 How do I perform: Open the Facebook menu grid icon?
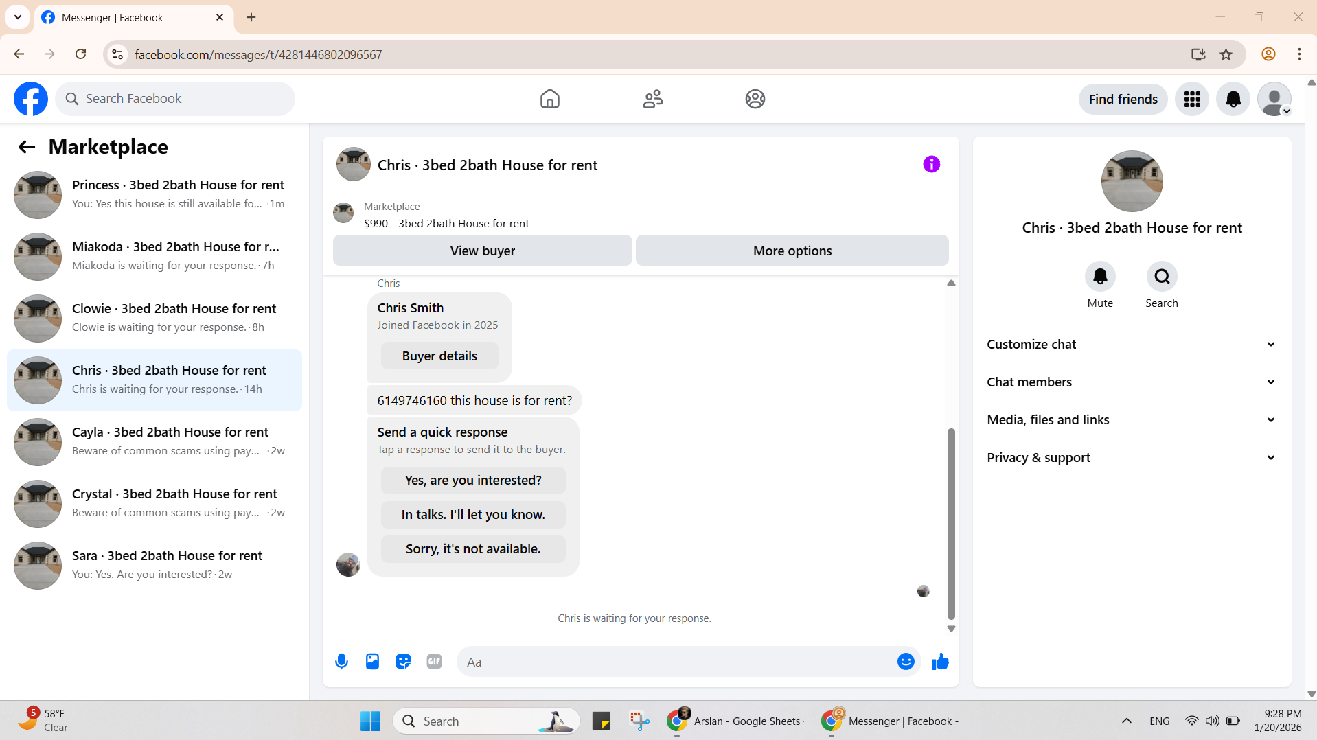click(1192, 99)
